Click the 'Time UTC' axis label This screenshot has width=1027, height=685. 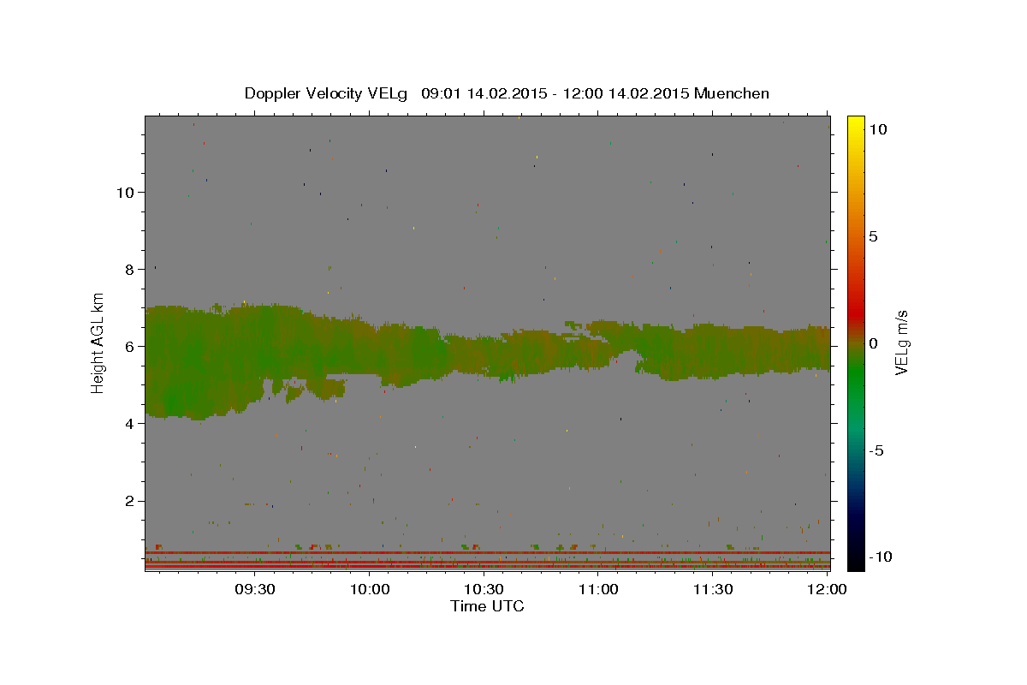487,606
